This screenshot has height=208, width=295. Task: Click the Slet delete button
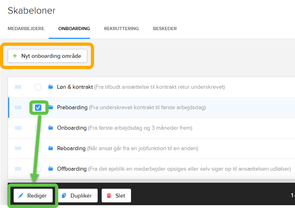click(116, 196)
